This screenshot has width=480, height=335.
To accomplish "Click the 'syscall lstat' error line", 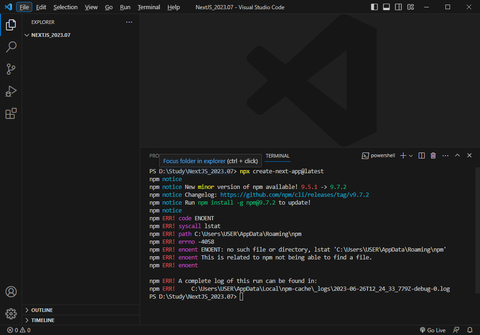I will coord(185,226).
